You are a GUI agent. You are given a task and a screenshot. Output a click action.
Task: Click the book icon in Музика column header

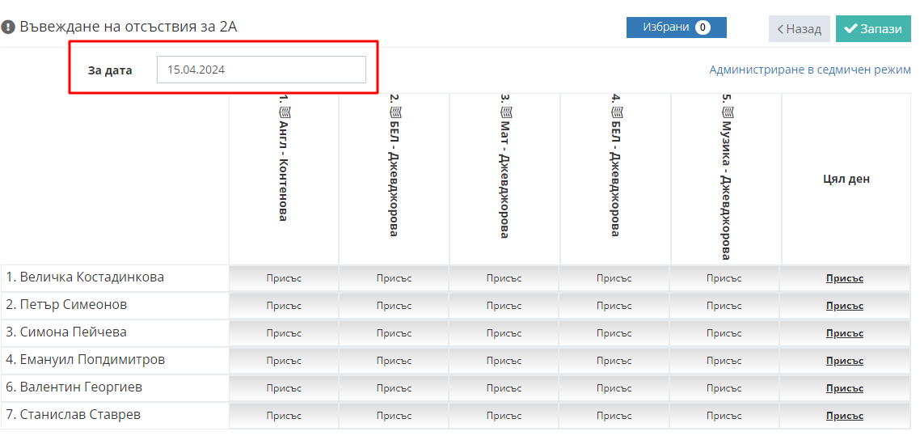725,112
